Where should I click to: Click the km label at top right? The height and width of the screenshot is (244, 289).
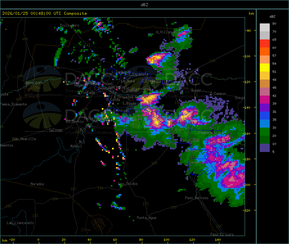click(251, 13)
